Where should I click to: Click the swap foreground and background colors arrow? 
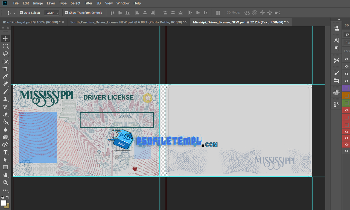tap(8, 197)
